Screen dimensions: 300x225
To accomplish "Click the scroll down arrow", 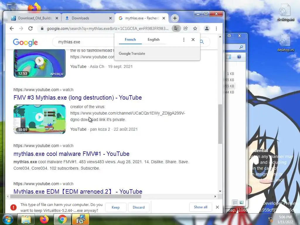I will pos(220,191).
